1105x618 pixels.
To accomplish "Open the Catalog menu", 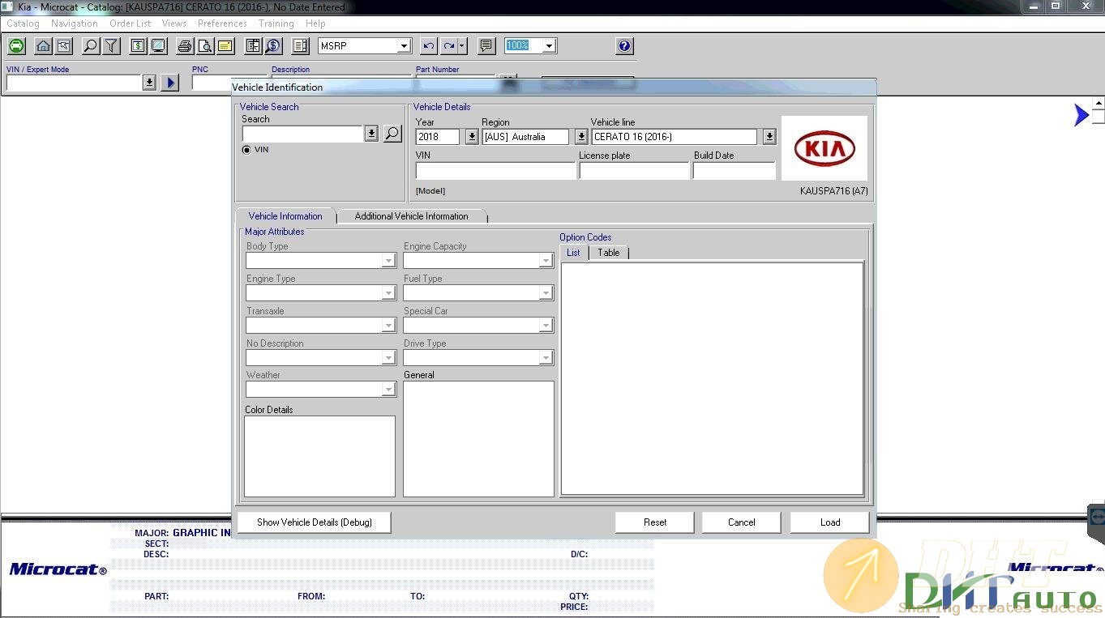I will click(x=23, y=23).
